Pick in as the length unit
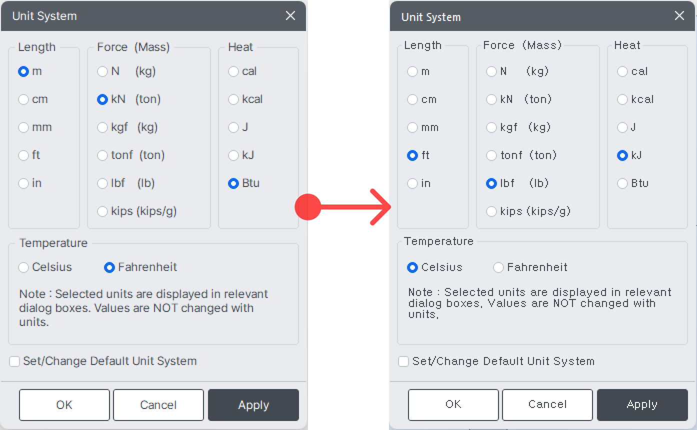The width and height of the screenshot is (697, 430). (23, 183)
